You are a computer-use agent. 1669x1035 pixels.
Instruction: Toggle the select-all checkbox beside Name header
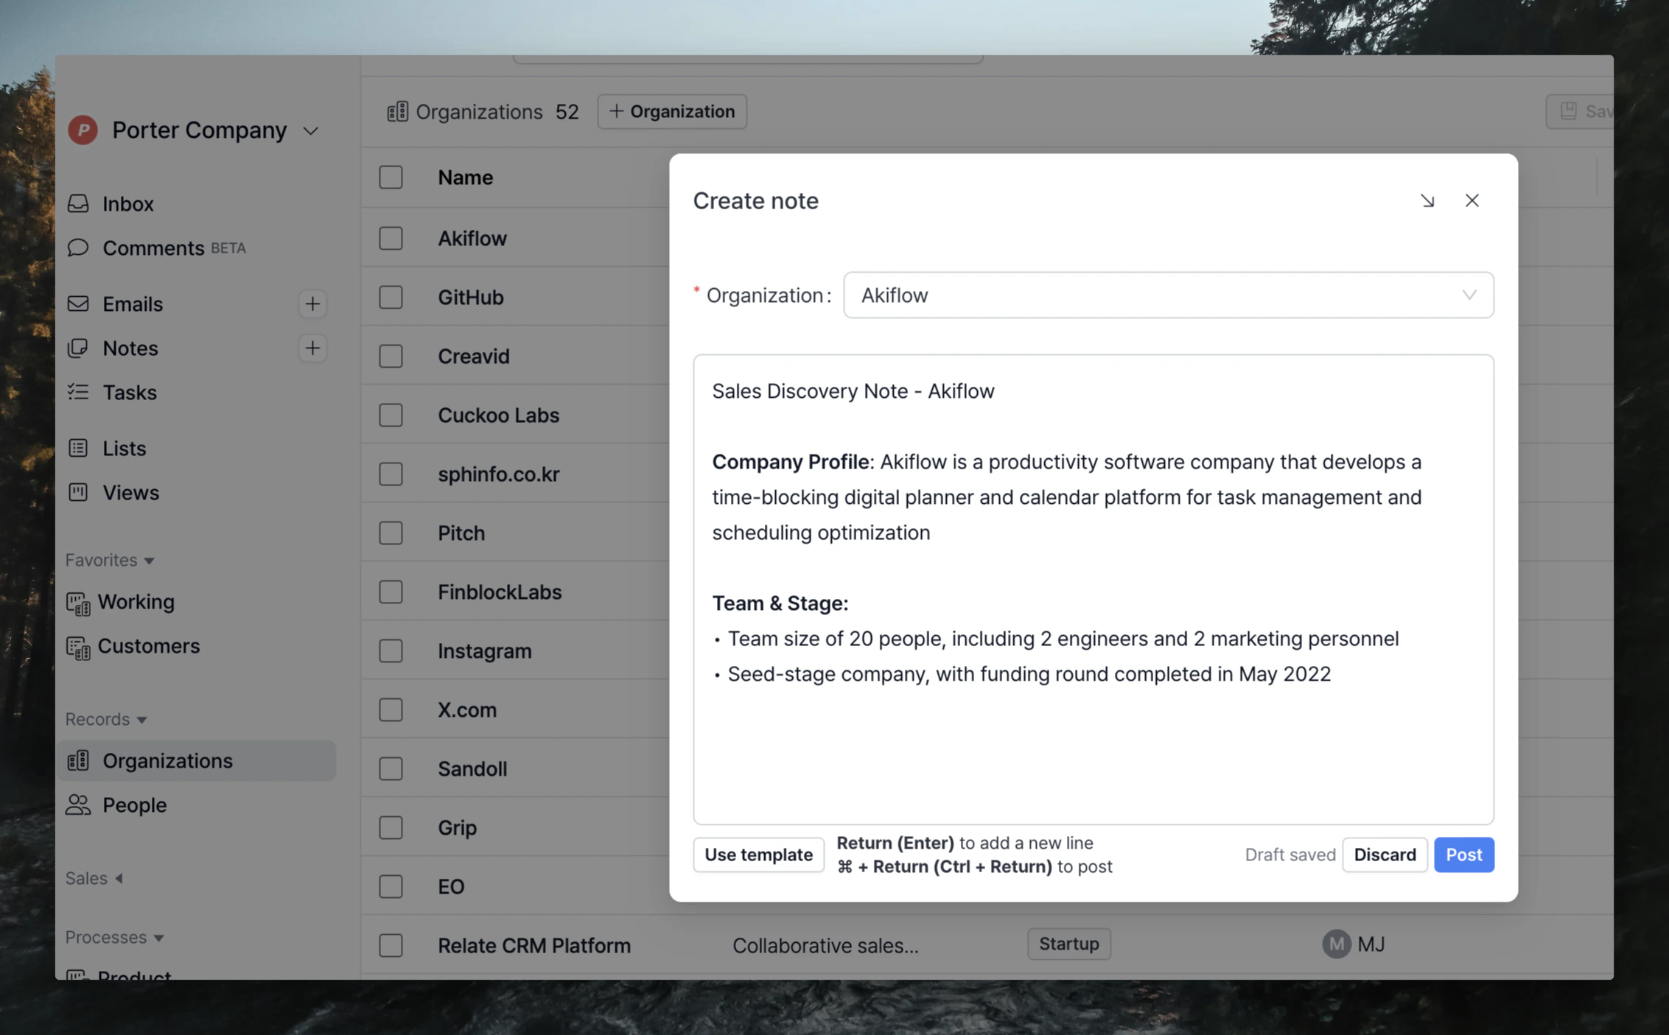click(x=391, y=177)
